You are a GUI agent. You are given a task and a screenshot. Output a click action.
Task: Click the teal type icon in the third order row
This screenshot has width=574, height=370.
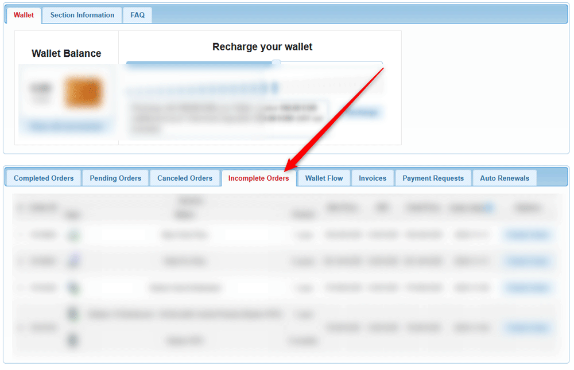coord(73,287)
